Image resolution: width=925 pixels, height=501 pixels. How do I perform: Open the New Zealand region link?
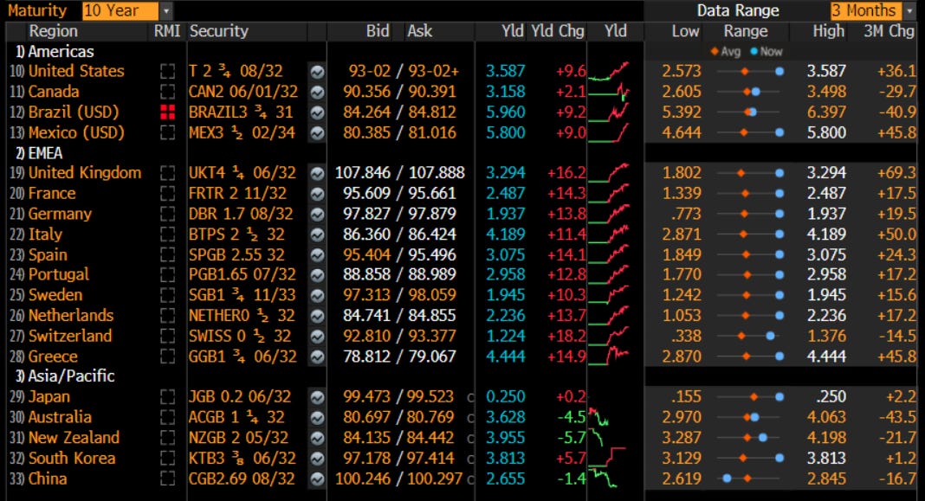click(x=74, y=438)
